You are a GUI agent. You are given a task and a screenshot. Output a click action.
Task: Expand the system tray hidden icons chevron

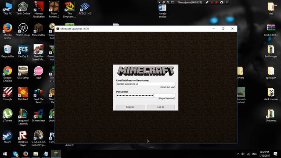tap(238, 154)
